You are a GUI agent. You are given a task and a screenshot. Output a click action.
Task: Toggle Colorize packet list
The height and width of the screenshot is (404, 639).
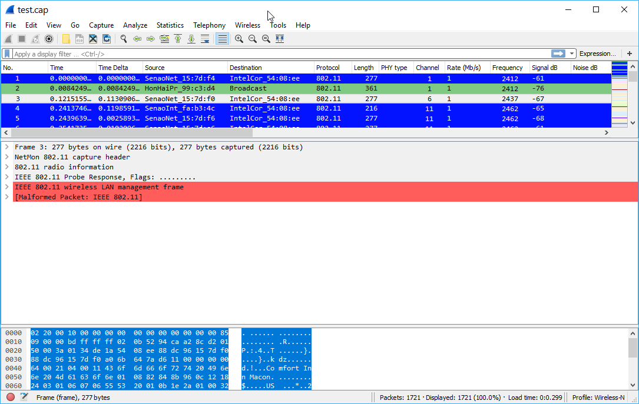[x=222, y=38]
